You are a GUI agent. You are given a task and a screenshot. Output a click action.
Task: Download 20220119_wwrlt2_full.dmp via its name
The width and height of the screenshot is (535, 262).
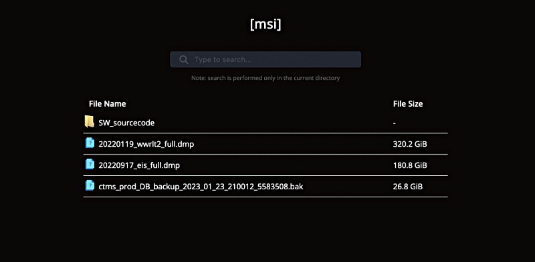pyautogui.click(x=146, y=144)
